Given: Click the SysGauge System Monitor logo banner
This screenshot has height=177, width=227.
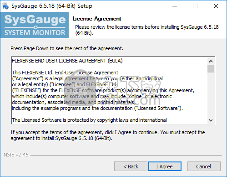Looking at the screenshot, I should (35, 25).
